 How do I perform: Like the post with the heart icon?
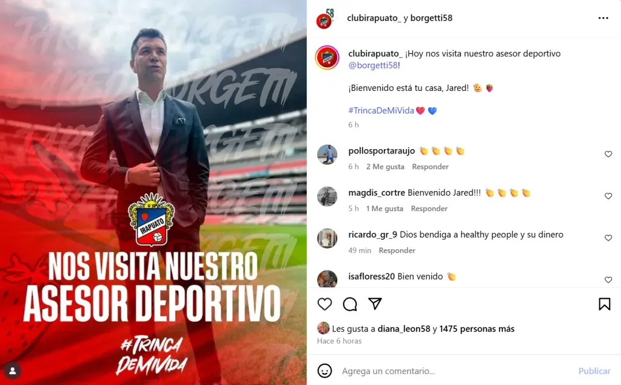pos(324,304)
